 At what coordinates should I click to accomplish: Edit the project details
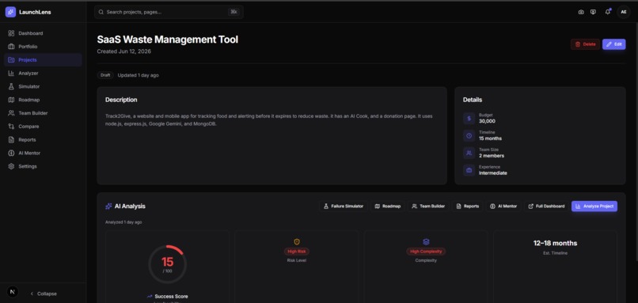[614, 44]
